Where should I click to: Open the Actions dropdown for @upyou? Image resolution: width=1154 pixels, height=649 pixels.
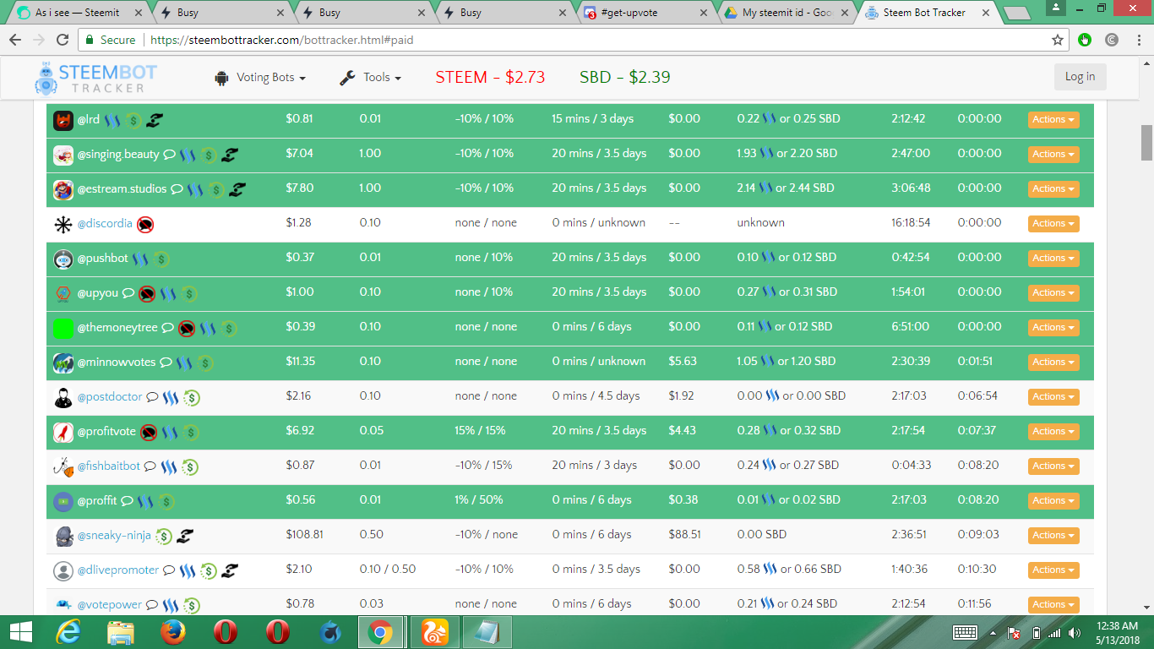point(1053,293)
